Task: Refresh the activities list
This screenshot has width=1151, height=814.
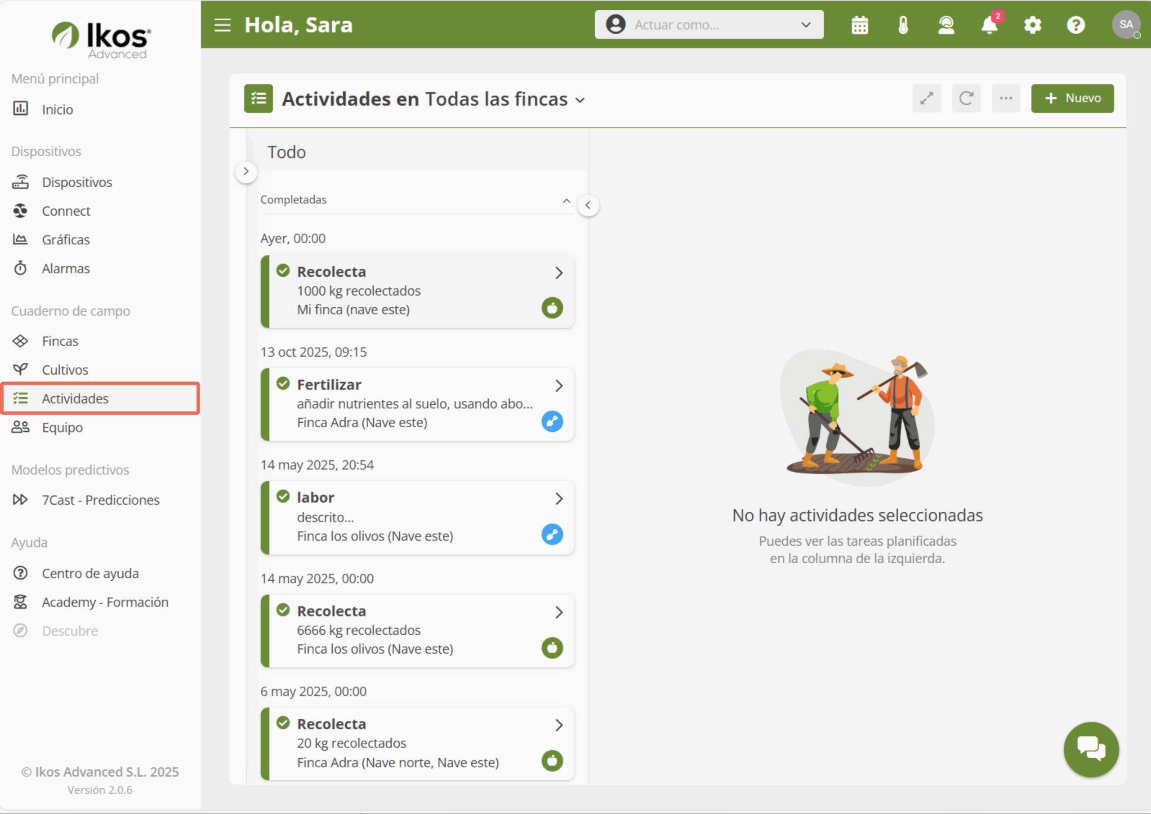Action: pos(966,98)
